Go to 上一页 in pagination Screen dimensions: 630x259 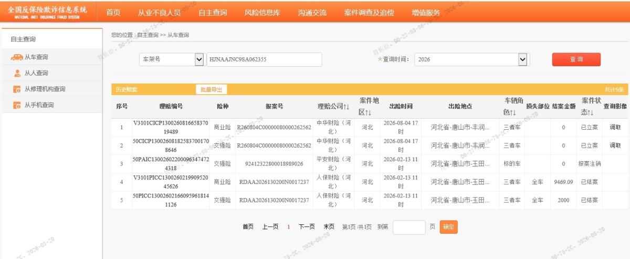pos(270,227)
